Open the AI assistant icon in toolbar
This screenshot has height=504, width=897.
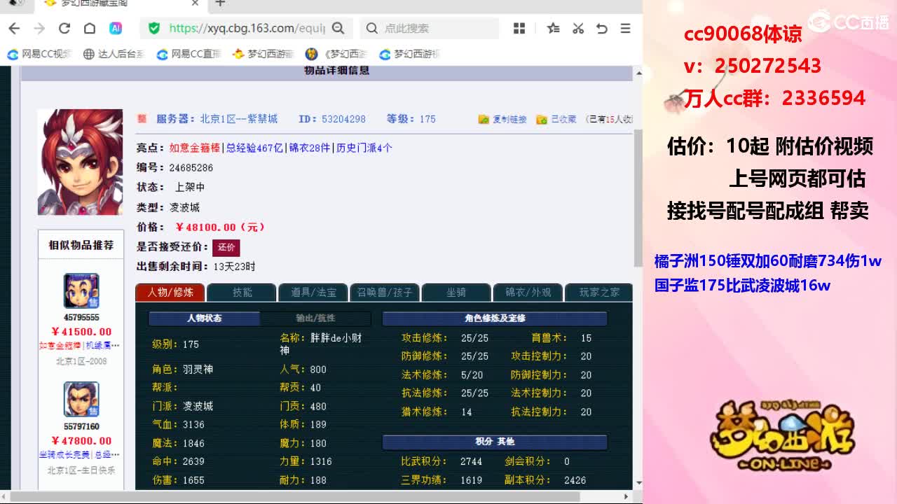click(x=116, y=28)
